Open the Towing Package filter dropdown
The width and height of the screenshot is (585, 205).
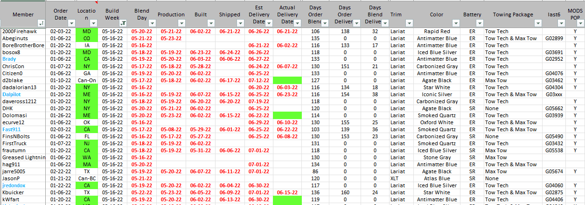[x=537, y=23]
